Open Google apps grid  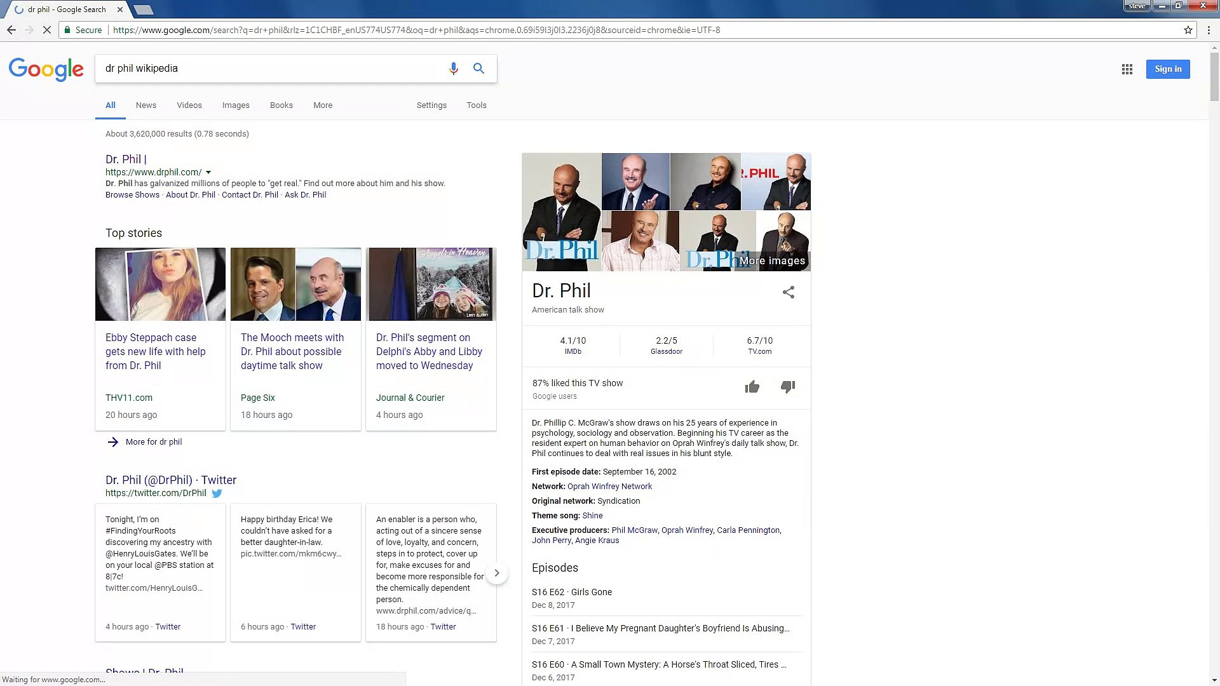pos(1127,69)
